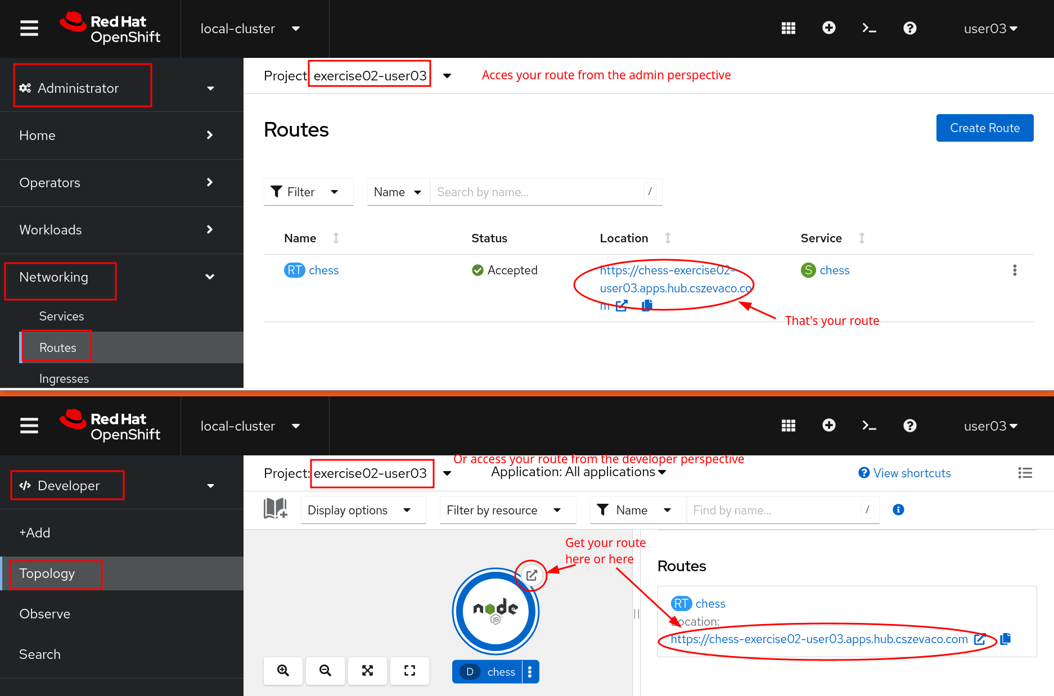The image size is (1054, 696).
Task: Click the plus import icon in top console
Action: click(x=829, y=28)
